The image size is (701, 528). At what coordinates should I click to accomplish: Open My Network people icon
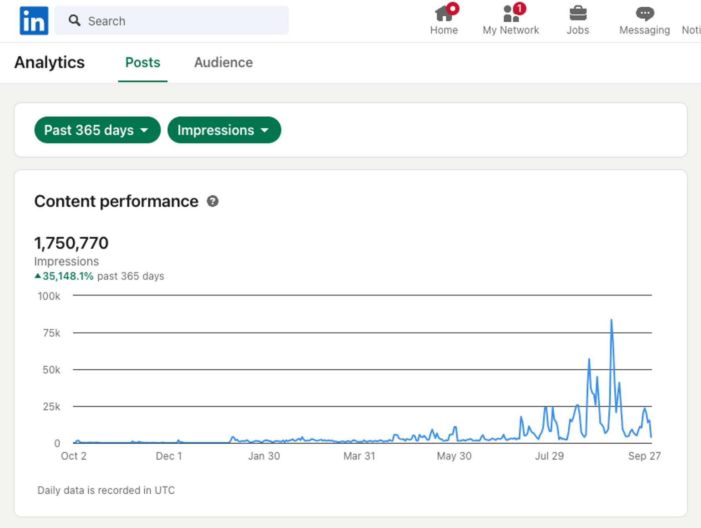(x=511, y=14)
